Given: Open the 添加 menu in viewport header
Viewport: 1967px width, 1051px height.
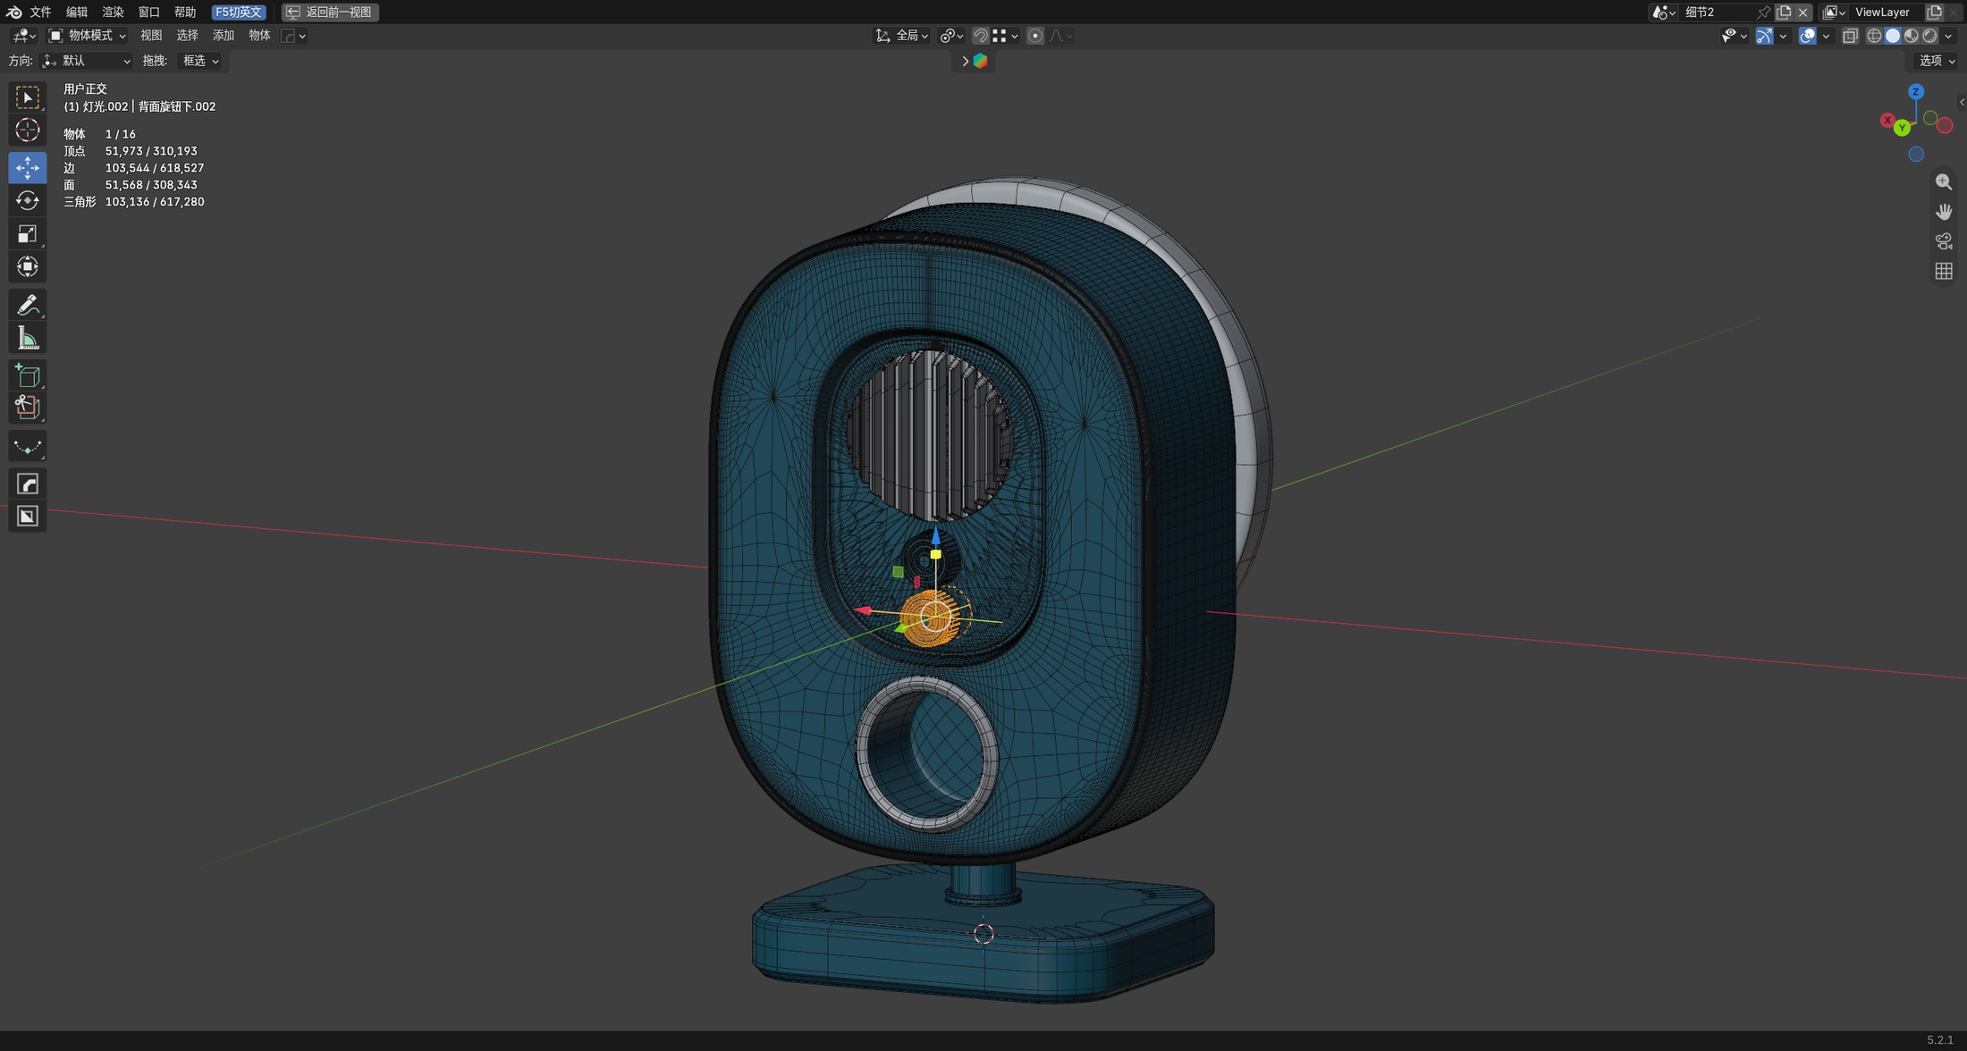Looking at the screenshot, I should coord(224,36).
